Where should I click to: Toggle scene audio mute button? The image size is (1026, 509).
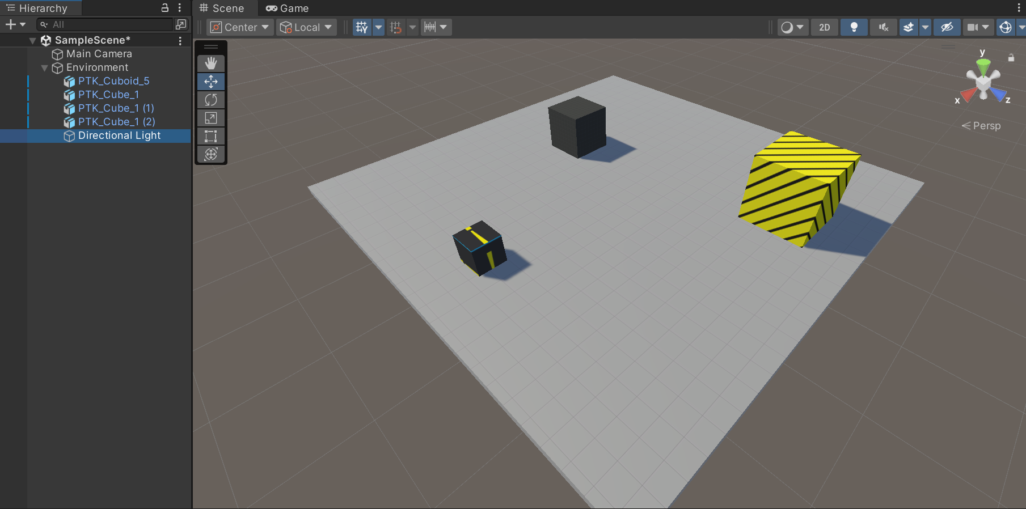[883, 27]
